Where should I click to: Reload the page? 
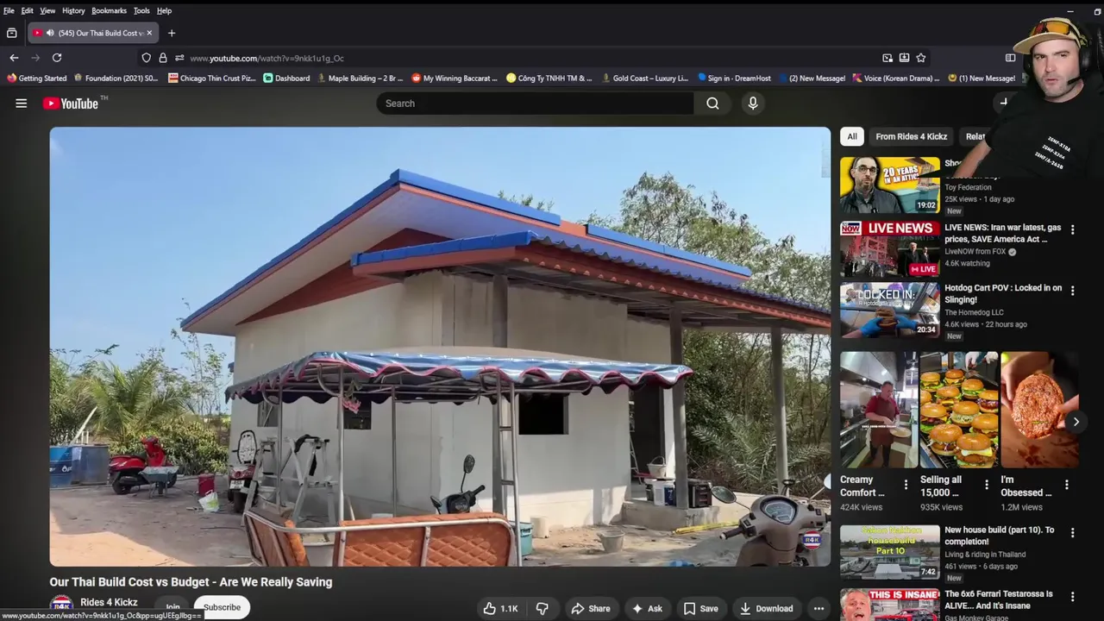coord(57,58)
